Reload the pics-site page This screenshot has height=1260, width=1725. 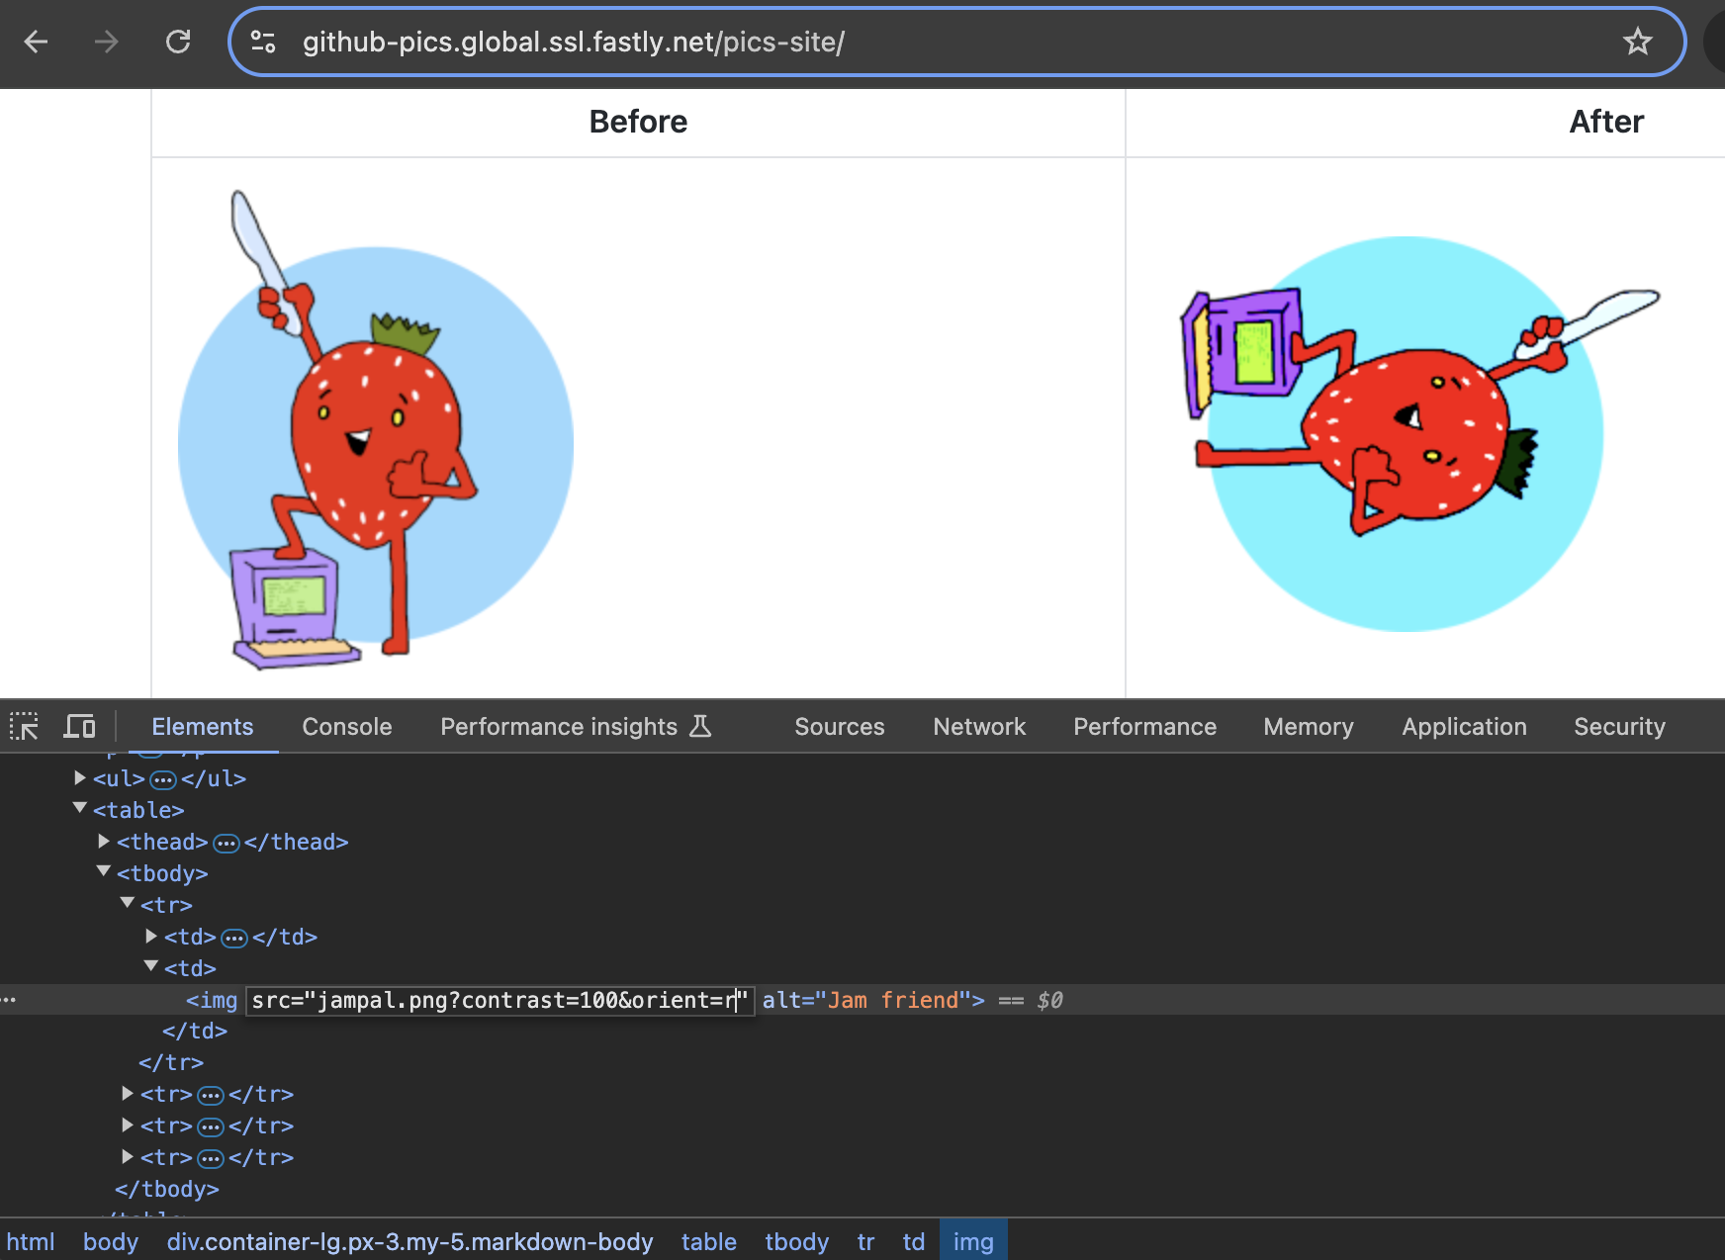(178, 42)
